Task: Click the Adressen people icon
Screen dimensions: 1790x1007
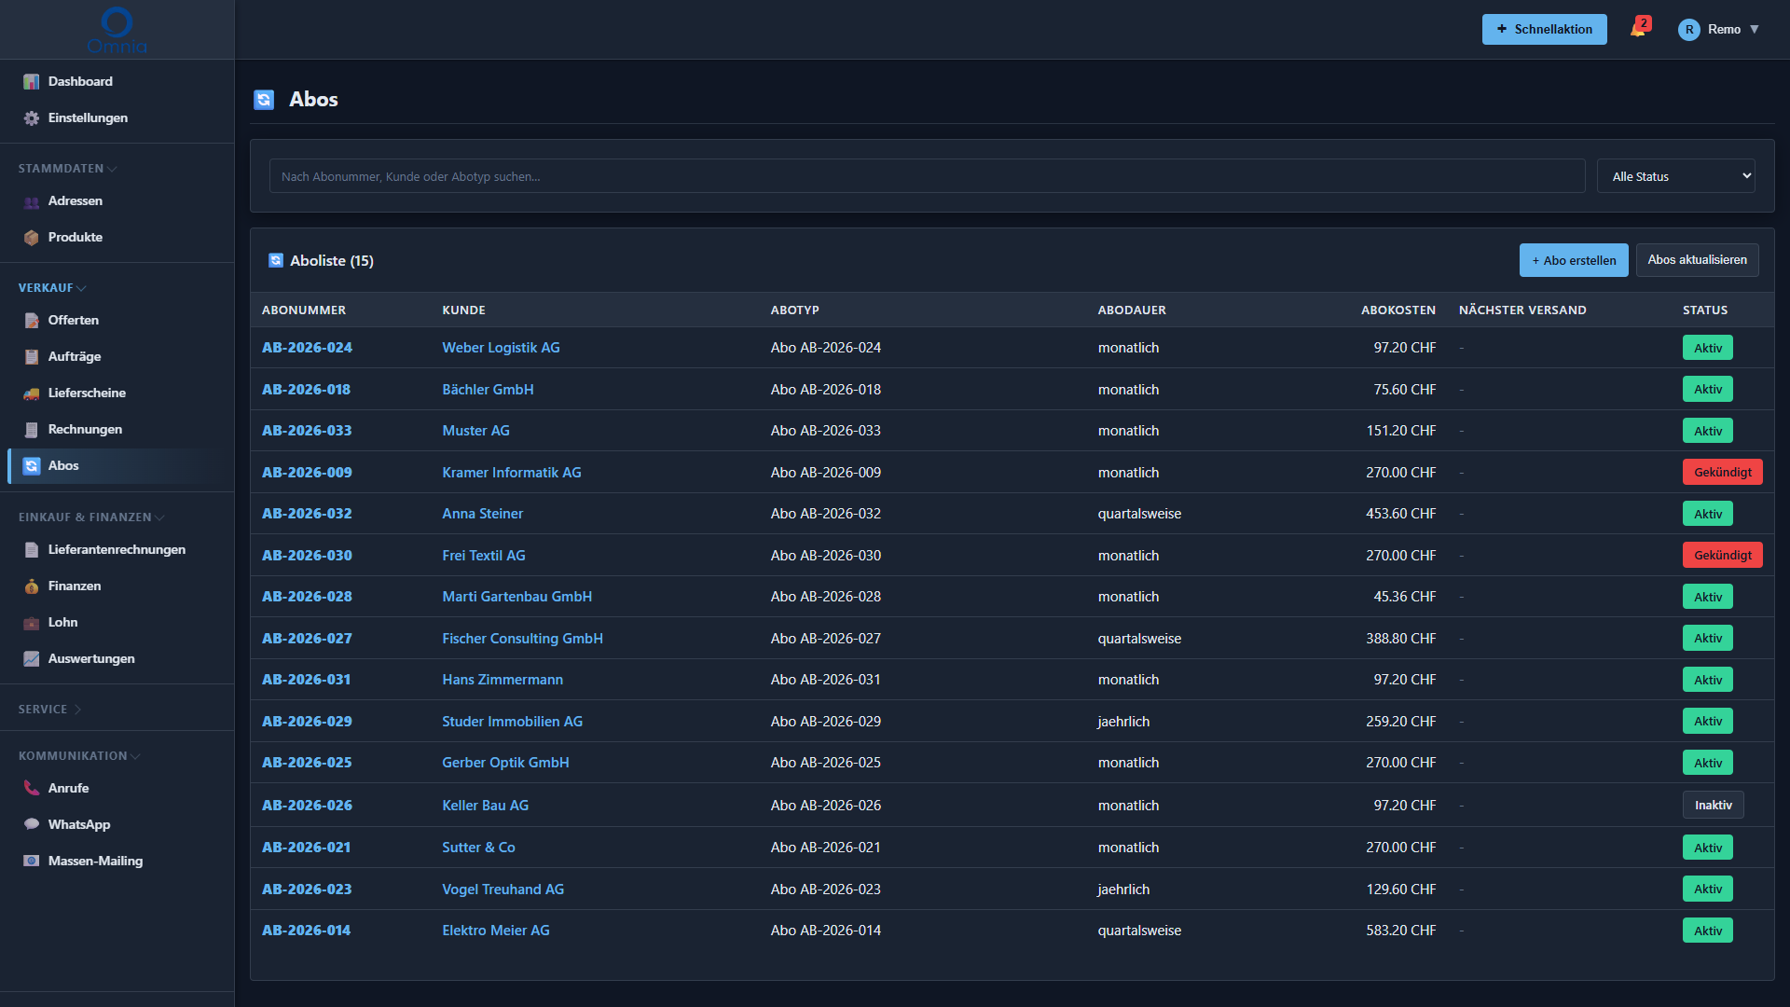Action: 32,201
